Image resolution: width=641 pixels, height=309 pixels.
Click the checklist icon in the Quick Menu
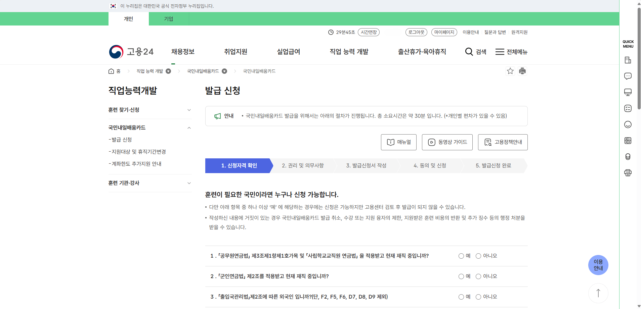pos(628,108)
